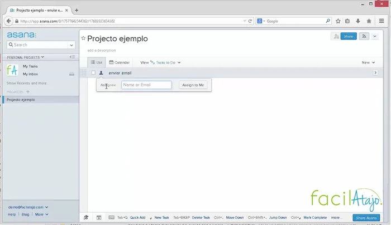Open Firefox downloads arrow icon
This screenshot has width=391, height=225.
pos(358,21)
